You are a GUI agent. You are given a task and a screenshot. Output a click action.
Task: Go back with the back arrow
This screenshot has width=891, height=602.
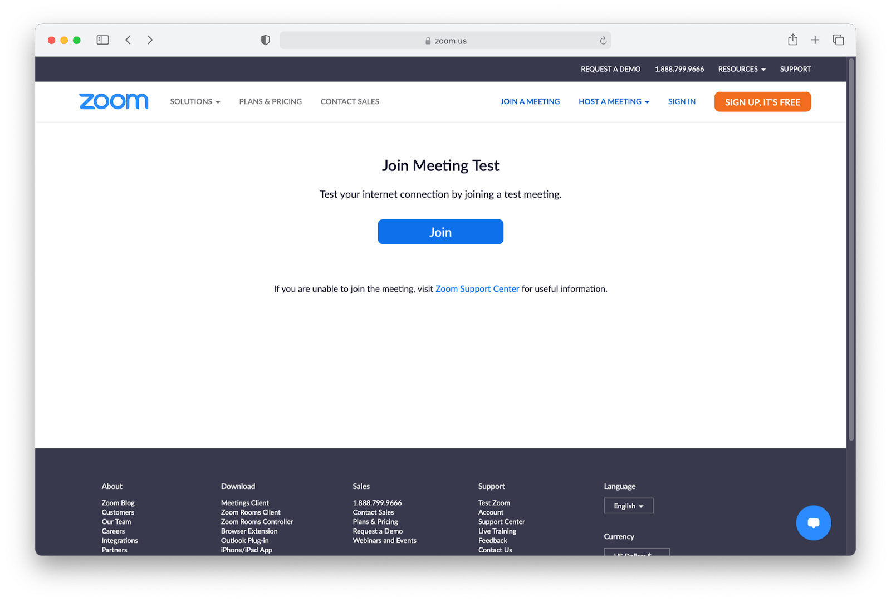128,40
